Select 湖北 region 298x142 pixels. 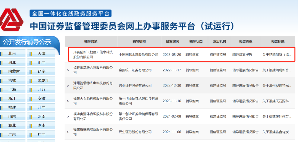pyautogui.click(x=12, y=125)
